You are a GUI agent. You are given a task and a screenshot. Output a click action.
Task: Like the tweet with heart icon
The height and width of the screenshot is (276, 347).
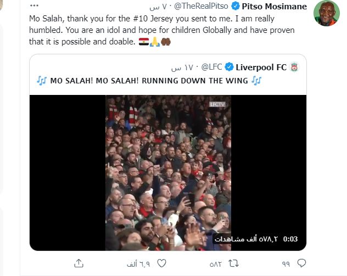(x=161, y=263)
